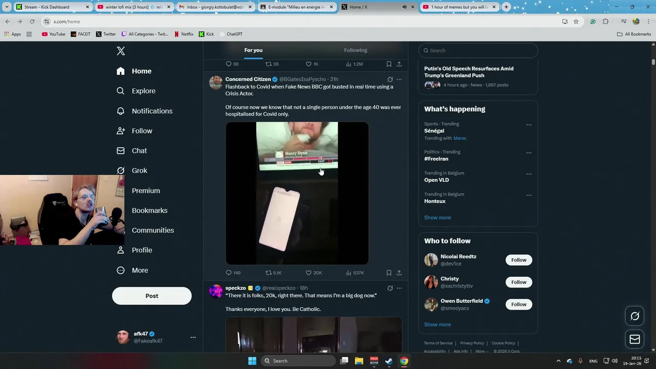Play the Henry Dyne video thumbnail
This screenshot has width=656, height=369.
[x=297, y=193]
